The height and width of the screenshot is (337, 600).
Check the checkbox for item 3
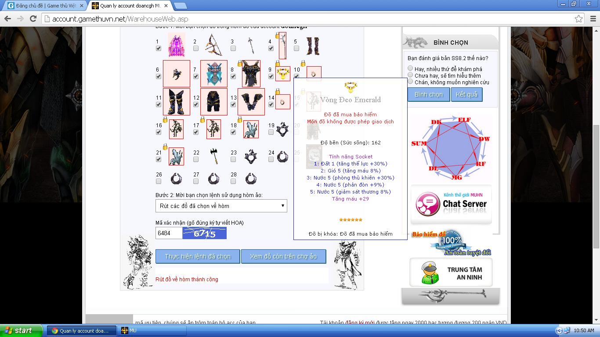(233, 48)
